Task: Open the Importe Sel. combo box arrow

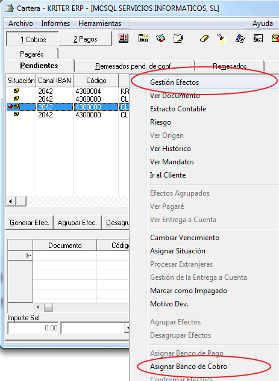Action: coord(127,328)
